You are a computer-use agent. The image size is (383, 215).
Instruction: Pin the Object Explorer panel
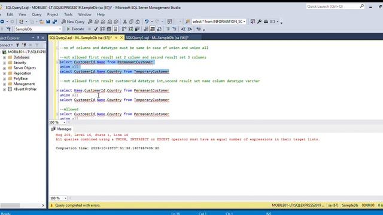click(x=38, y=38)
